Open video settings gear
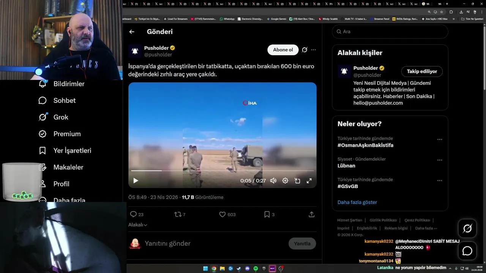Image resolution: width=486 pixels, height=273 pixels. pos(285,181)
